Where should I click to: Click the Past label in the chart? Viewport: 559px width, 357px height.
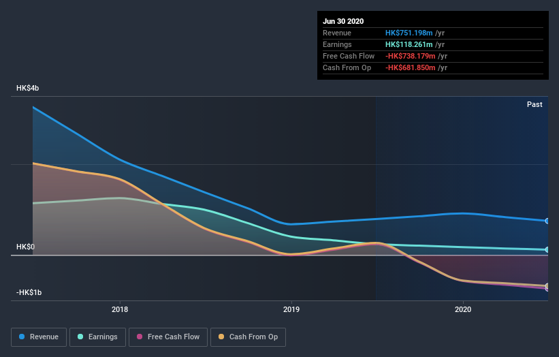tap(534, 104)
